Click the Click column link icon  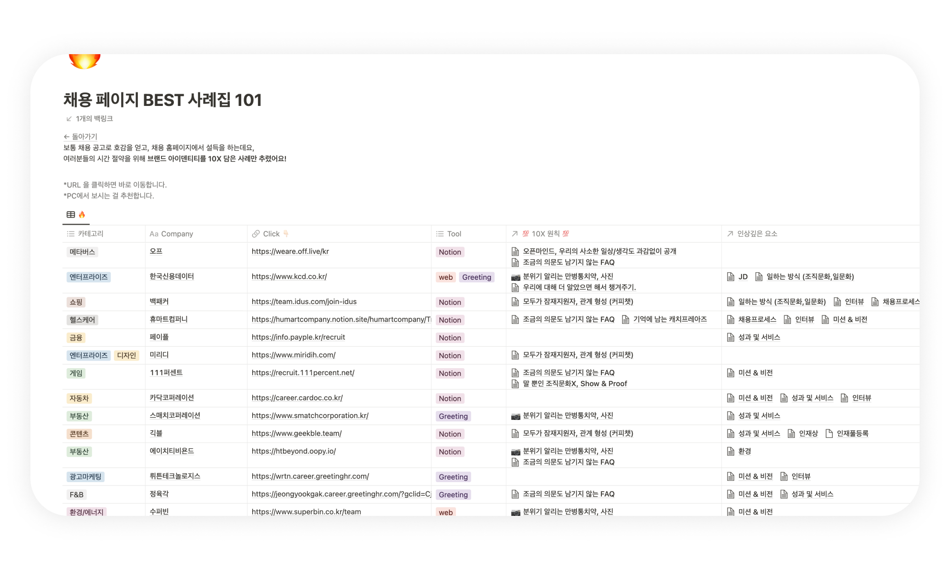click(256, 234)
